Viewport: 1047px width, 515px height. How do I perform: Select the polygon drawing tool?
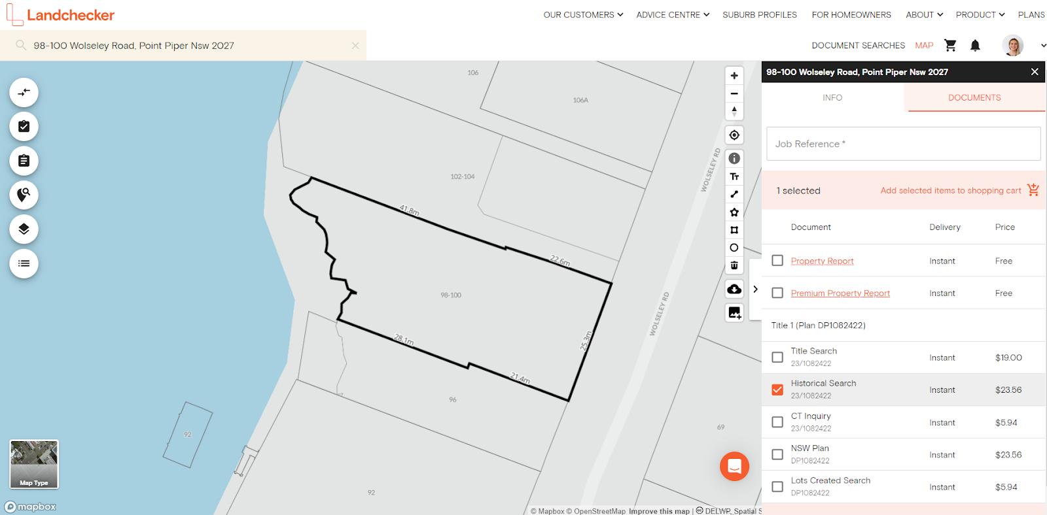(734, 212)
